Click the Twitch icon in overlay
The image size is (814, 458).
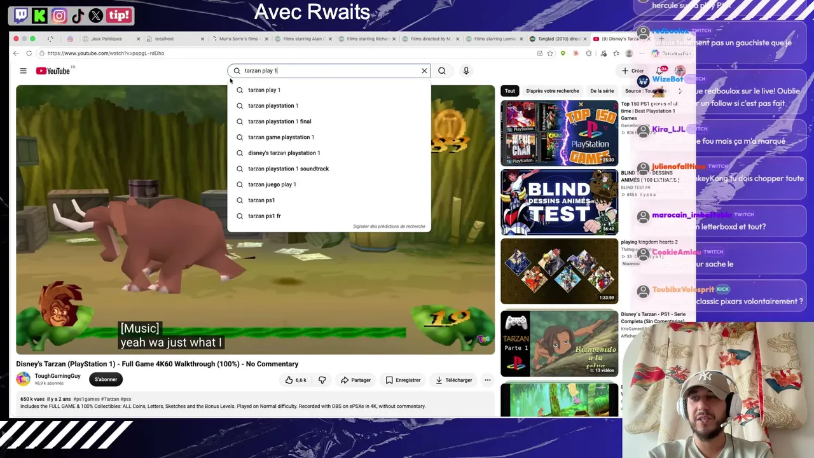tap(20, 15)
